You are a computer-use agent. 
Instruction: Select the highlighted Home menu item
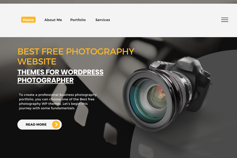click(28, 20)
